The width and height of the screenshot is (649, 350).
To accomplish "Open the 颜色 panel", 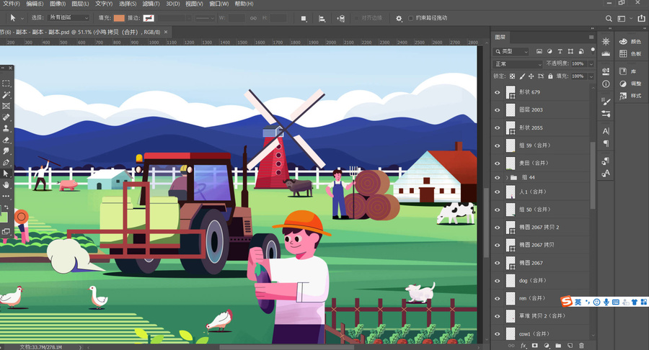I will (630, 42).
